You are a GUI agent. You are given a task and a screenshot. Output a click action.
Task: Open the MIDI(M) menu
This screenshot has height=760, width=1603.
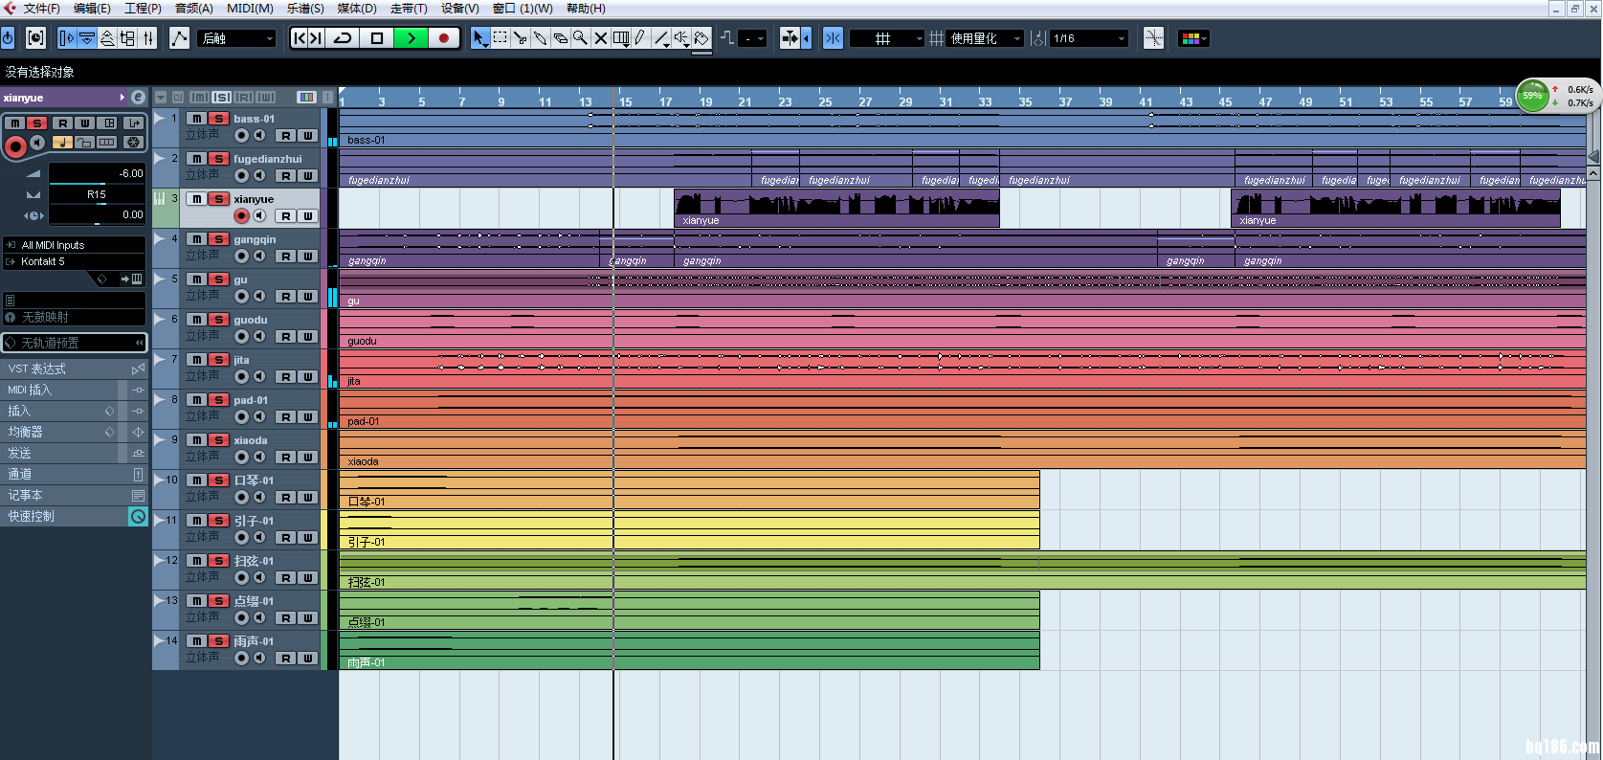click(250, 9)
